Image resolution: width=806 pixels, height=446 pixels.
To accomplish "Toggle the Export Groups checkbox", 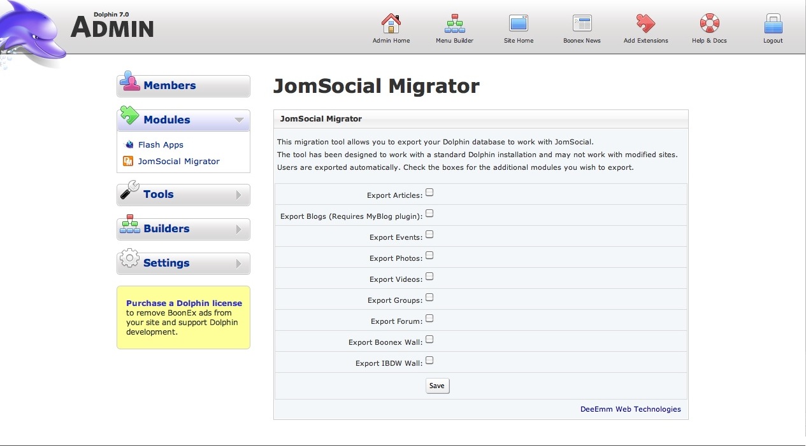I will click(x=429, y=297).
